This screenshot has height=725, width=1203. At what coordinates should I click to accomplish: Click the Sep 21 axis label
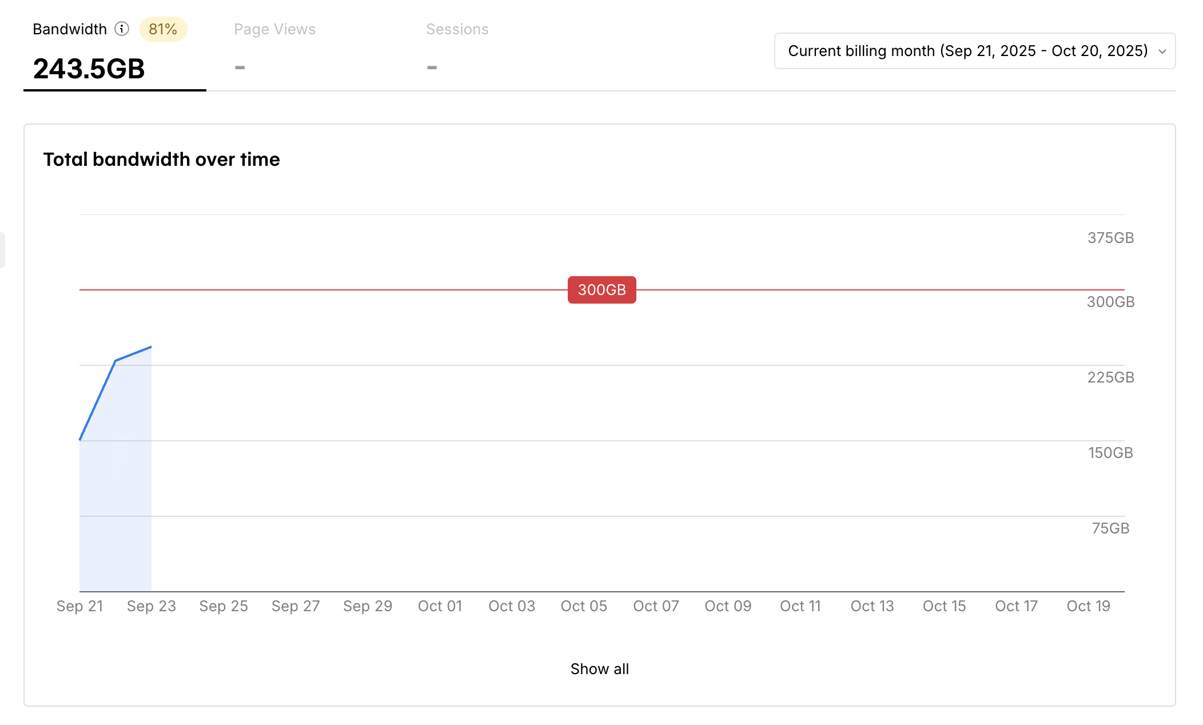click(80, 606)
